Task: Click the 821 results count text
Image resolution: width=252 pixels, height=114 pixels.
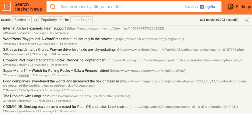Action: click(x=219, y=20)
